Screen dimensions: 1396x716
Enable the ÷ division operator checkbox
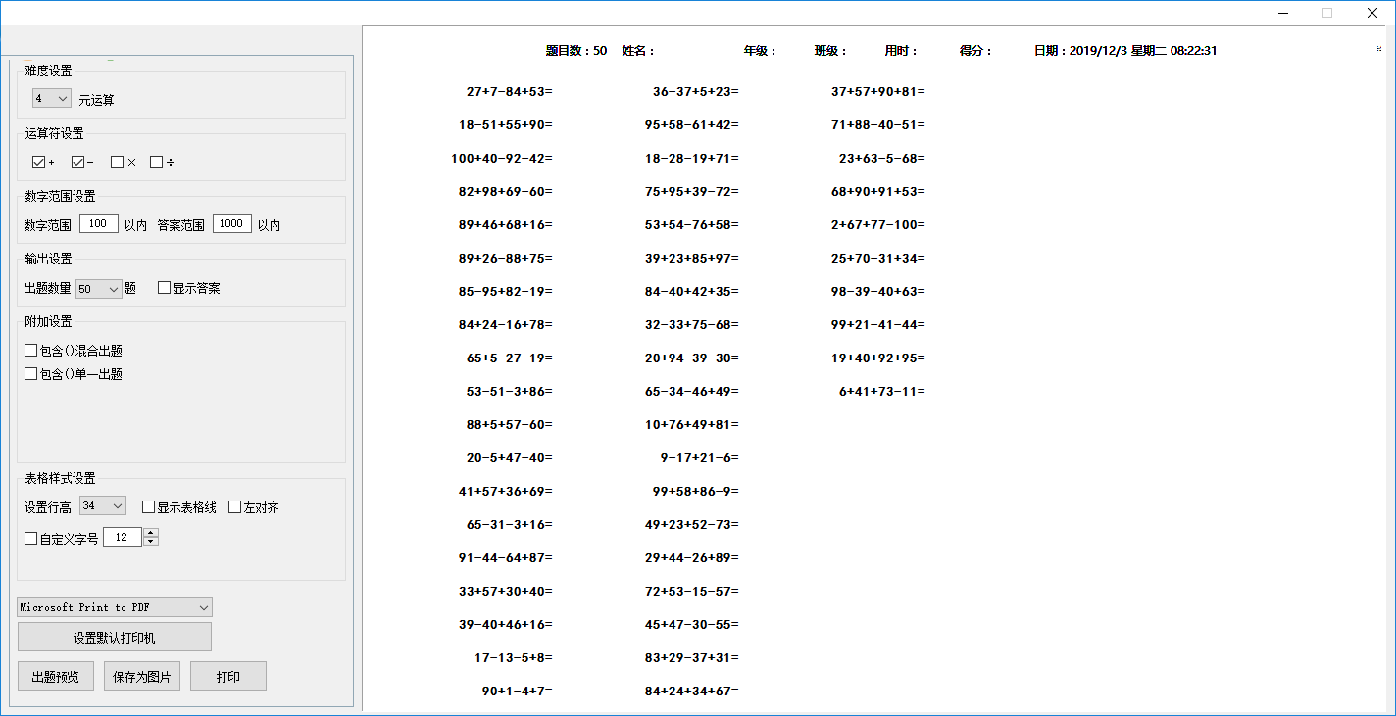tap(157, 163)
